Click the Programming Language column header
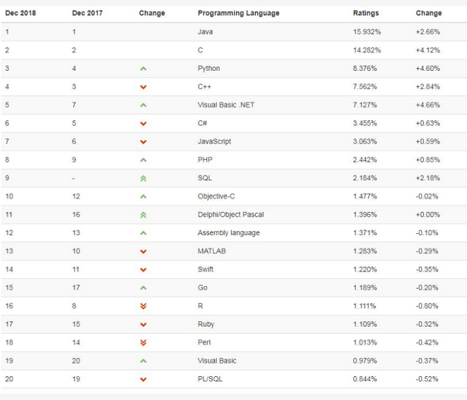 point(238,13)
